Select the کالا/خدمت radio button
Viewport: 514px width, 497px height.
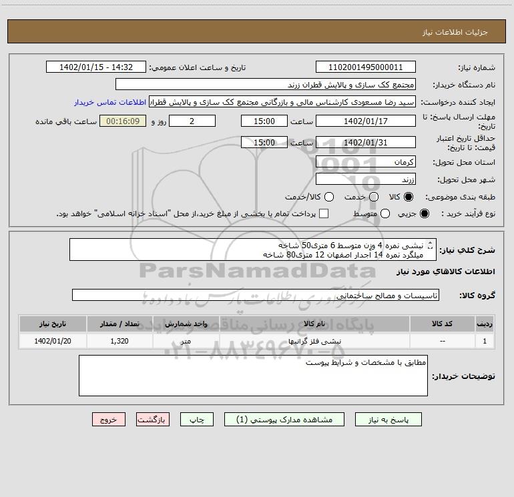(329, 197)
